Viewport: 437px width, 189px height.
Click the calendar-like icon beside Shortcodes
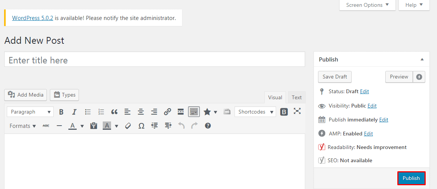click(227, 112)
